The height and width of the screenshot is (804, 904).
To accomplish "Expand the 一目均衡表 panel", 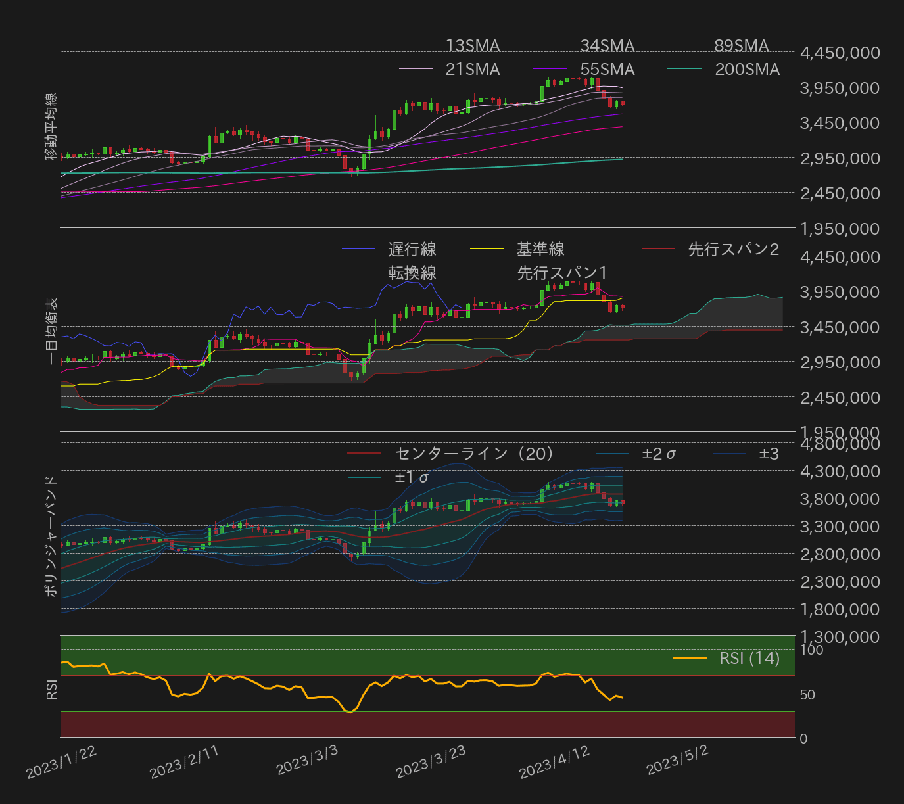I will [x=51, y=332].
